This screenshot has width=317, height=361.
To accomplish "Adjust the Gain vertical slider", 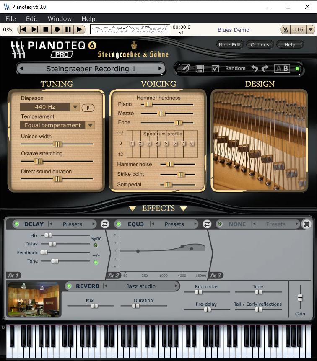I will (300, 297).
